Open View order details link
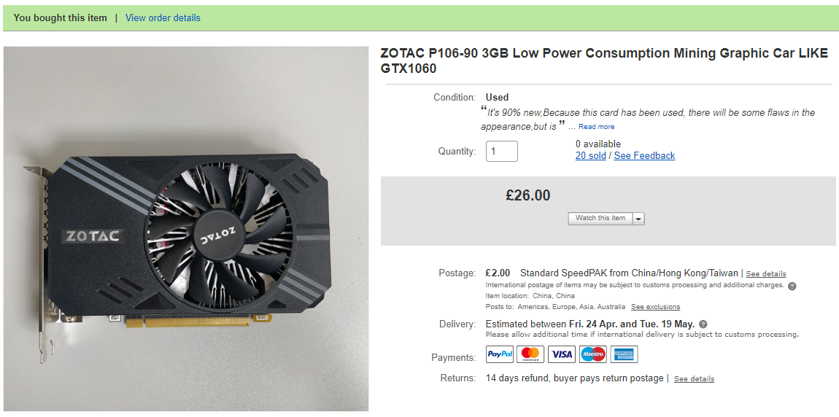Image resolution: width=839 pixels, height=417 pixels. 163,17
